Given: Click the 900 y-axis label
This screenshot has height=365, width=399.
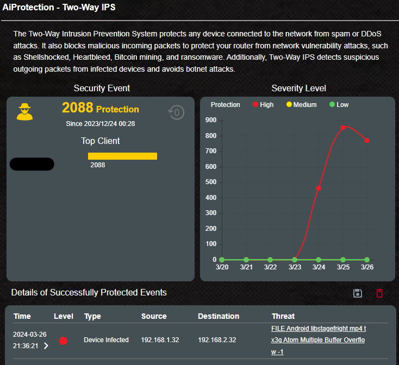Looking at the screenshot, I should 211,120.
